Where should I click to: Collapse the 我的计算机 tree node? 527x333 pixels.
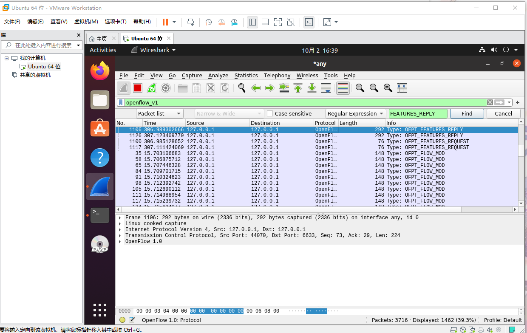point(7,58)
